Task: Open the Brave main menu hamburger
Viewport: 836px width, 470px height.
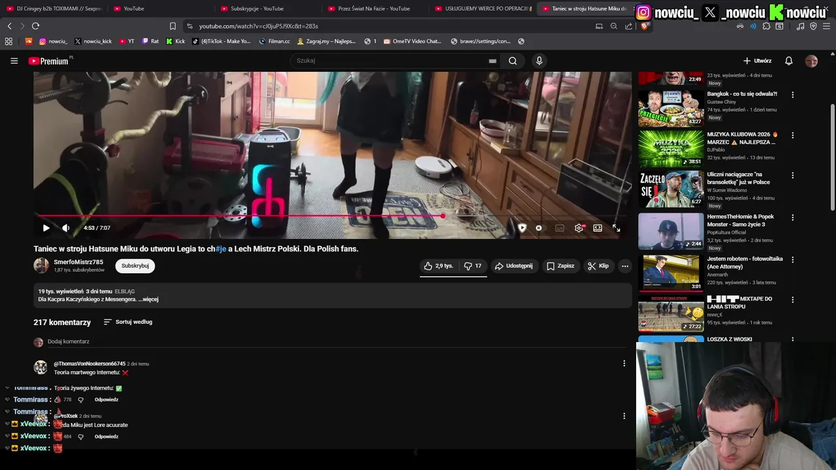Action: [826, 26]
